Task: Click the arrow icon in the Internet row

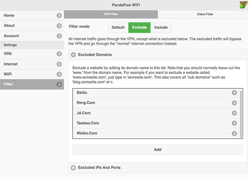Action: 59,64
